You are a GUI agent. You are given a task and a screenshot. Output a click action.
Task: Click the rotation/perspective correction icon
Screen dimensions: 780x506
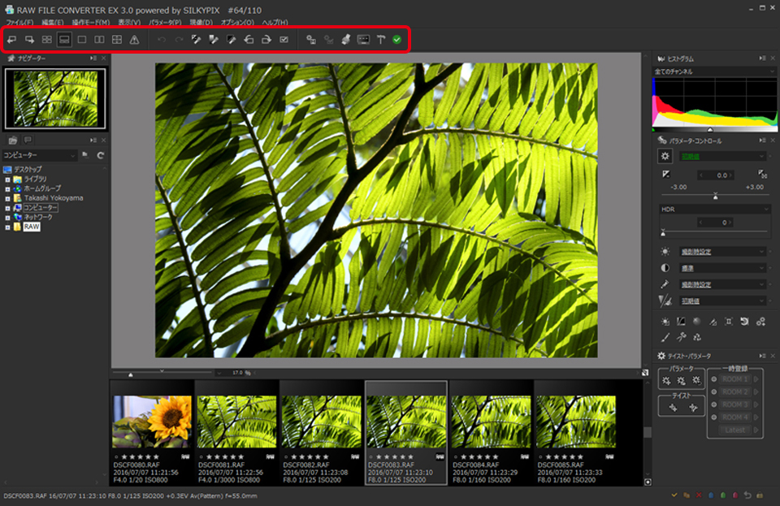pyautogui.click(x=745, y=322)
